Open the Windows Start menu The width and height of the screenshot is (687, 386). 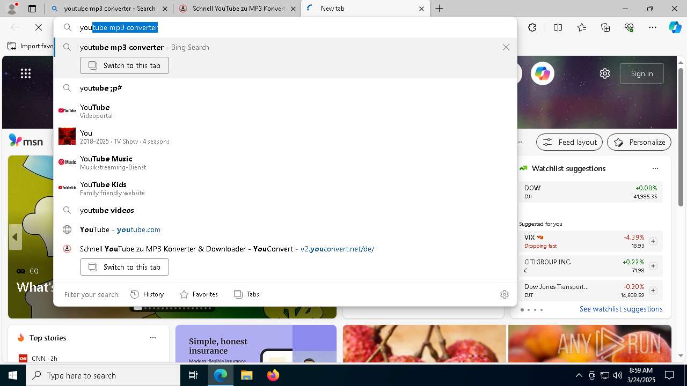pyautogui.click(x=13, y=375)
